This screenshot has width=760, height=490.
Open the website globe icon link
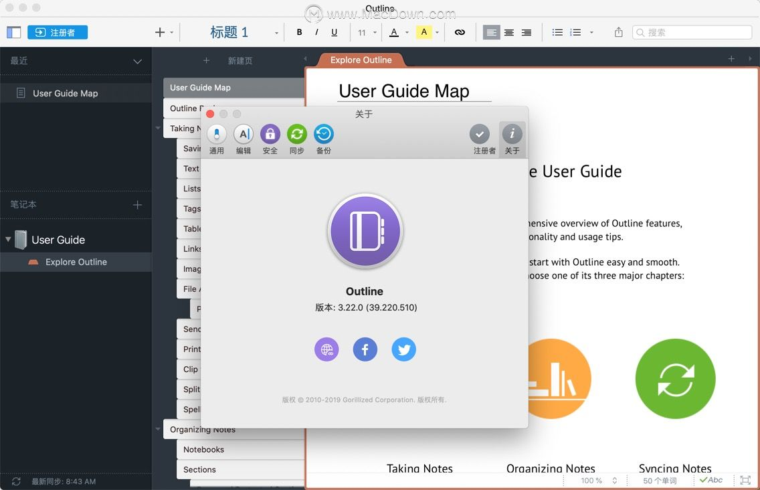[x=326, y=349]
